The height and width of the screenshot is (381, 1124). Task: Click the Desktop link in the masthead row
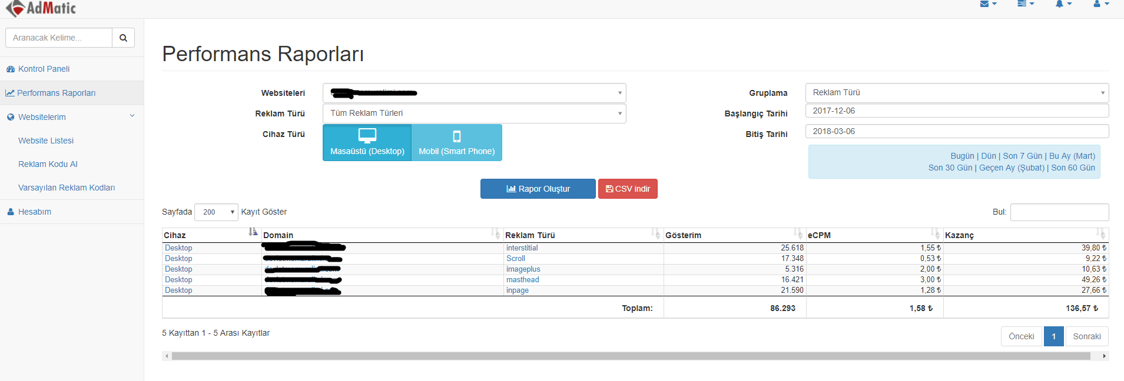(x=178, y=280)
